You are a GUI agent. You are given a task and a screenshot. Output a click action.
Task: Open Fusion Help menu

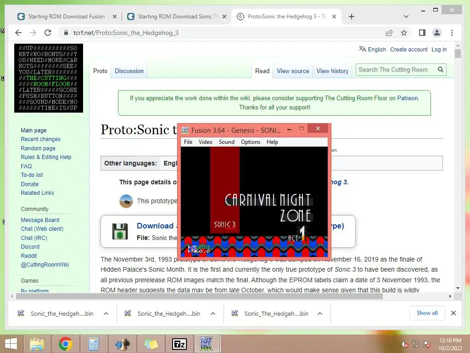(x=272, y=142)
